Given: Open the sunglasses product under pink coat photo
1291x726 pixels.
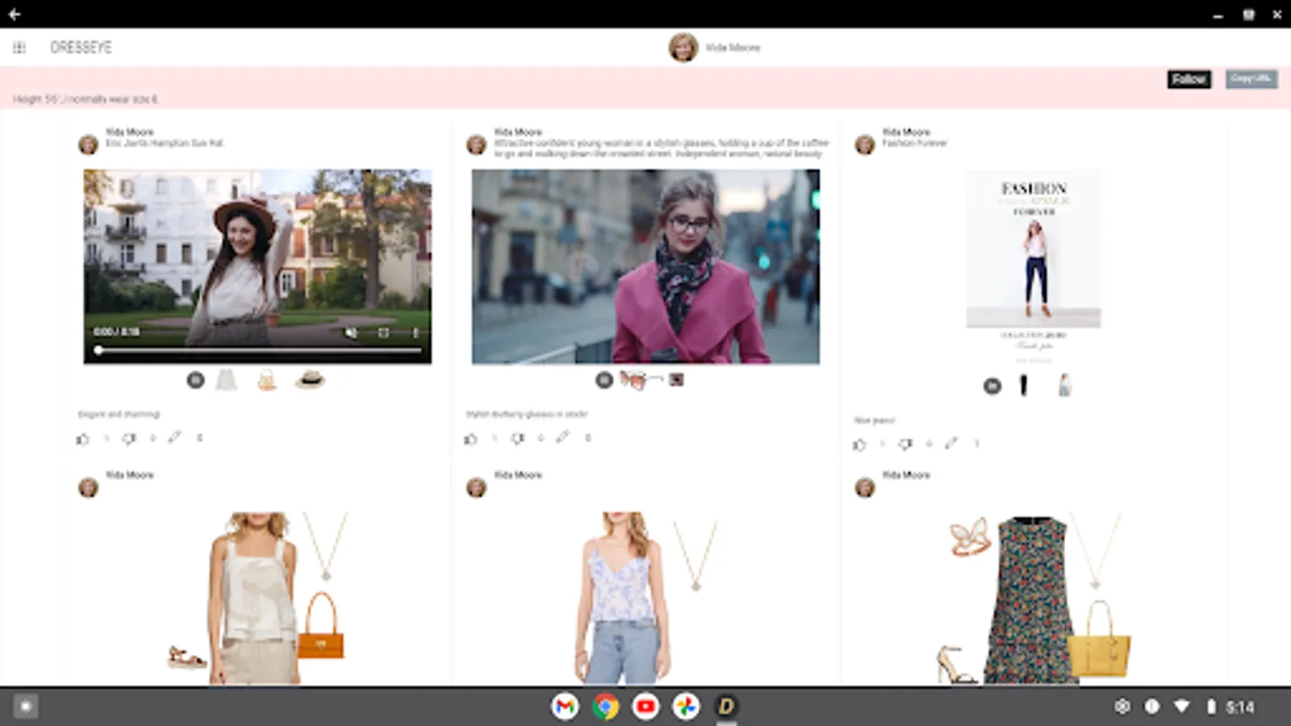Looking at the screenshot, I should coord(633,380).
